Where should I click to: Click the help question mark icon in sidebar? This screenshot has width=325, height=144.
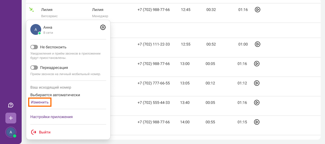(x=11, y=105)
